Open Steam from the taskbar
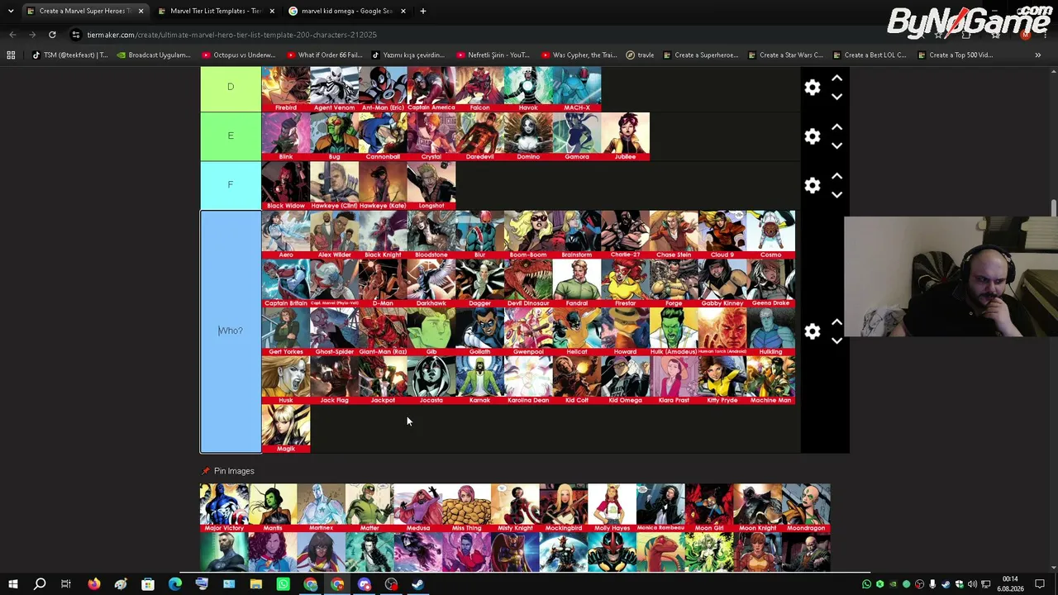This screenshot has width=1058, height=595. click(418, 584)
